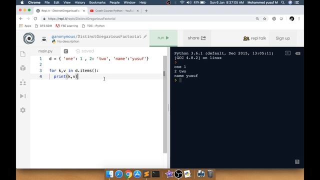Viewport: 320px width, 180px height.
Task: Open the History menu
Action: pyautogui.click(x=80, y=2)
